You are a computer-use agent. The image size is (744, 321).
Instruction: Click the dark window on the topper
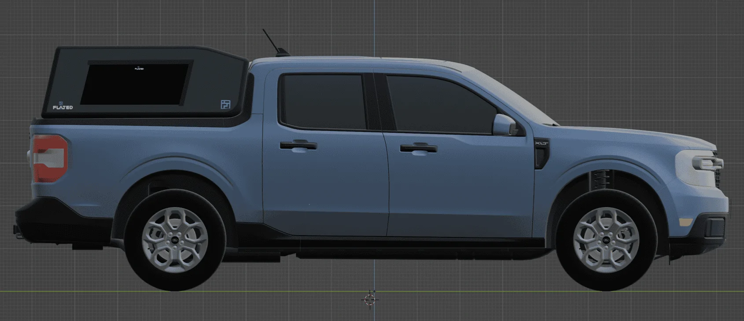point(136,84)
